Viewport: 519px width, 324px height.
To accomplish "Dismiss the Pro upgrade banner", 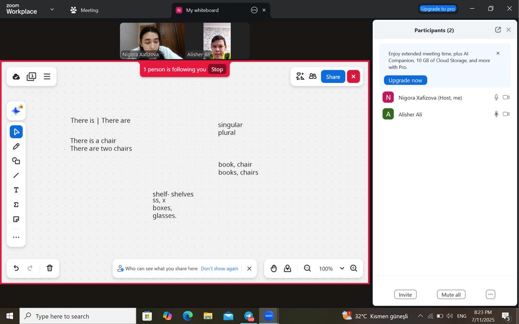I will click(x=498, y=53).
